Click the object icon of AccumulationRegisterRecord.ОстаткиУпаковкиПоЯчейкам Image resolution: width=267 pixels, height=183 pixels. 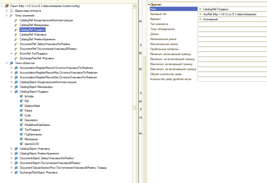click(x=16, y=68)
